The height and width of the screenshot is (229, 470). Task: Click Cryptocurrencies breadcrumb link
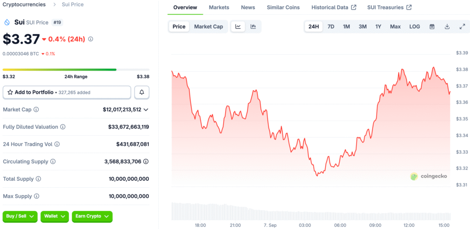coord(24,5)
